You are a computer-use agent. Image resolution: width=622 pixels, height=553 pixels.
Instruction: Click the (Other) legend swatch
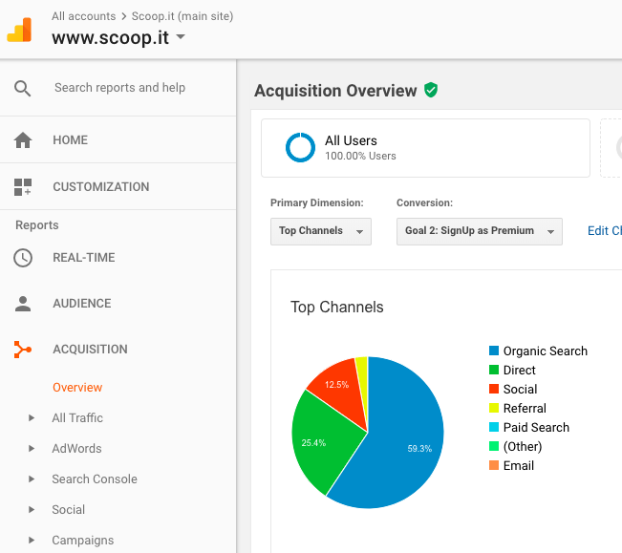pos(494,446)
